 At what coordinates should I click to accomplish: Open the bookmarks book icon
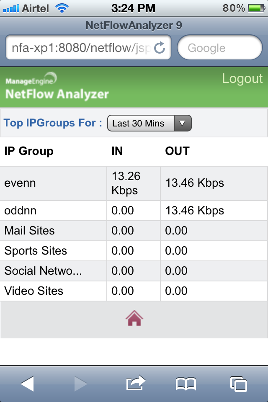tap(186, 384)
